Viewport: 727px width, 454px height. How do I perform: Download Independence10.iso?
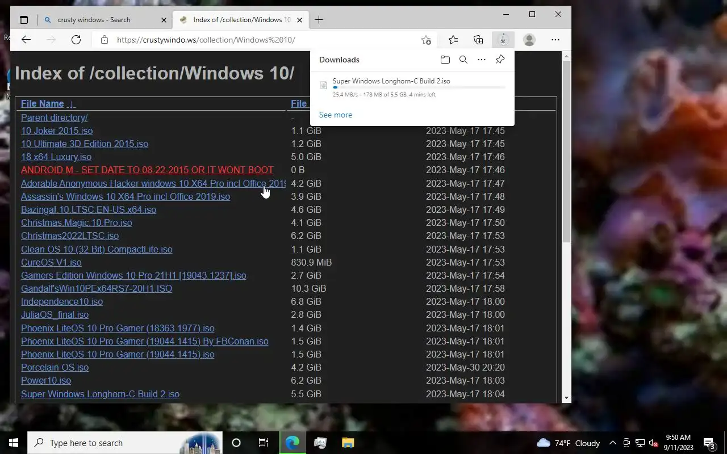pyautogui.click(x=62, y=301)
